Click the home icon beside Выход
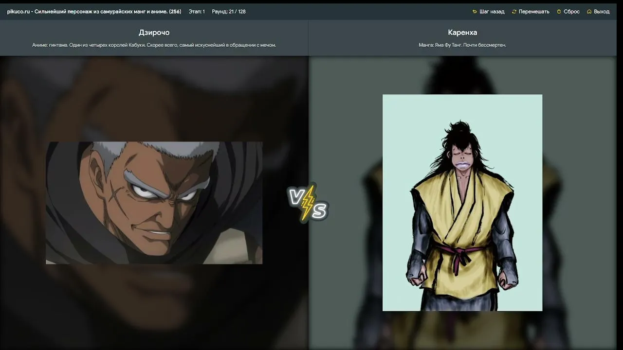The width and height of the screenshot is (623, 350). coord(589,12)
